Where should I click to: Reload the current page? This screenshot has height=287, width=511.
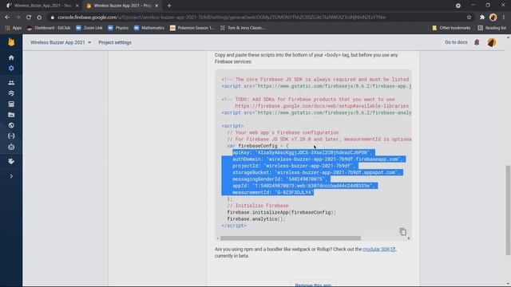pos(29,18)
